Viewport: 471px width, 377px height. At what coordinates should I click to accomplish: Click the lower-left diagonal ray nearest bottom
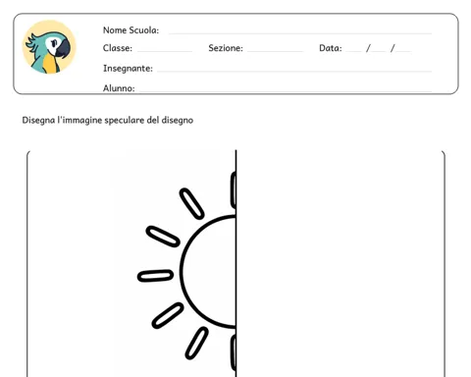pyautogui.click(x=196, y=344)
